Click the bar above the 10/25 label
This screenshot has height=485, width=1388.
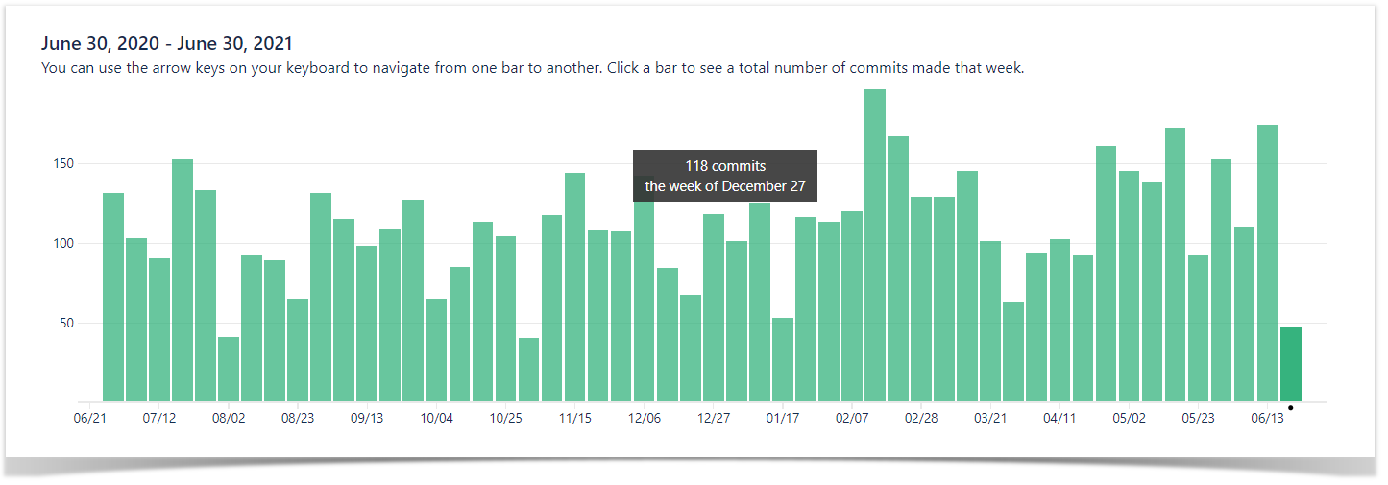506,319
